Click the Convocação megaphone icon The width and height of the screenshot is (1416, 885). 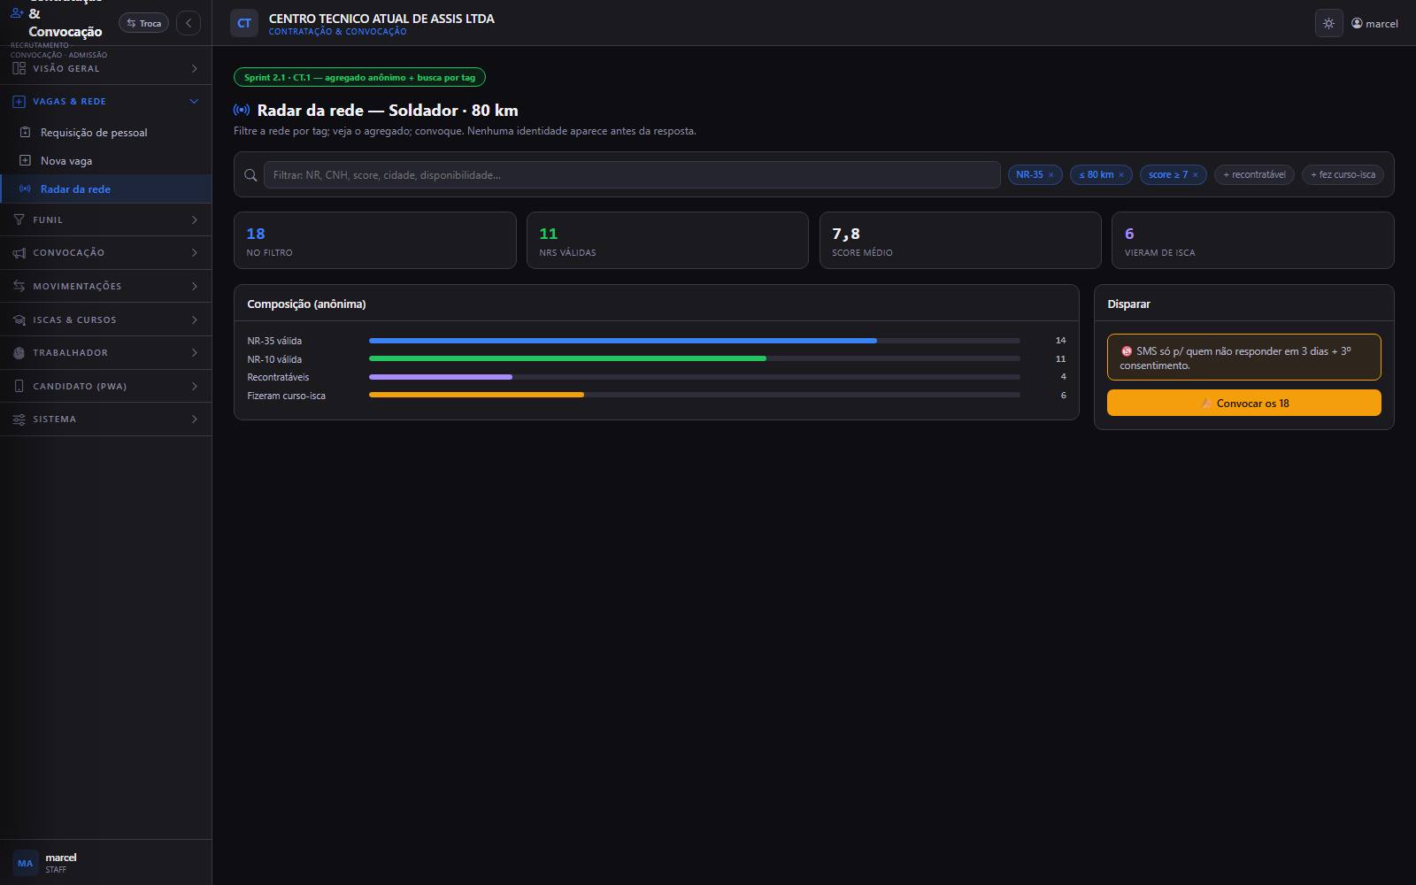tap(19, 253)
